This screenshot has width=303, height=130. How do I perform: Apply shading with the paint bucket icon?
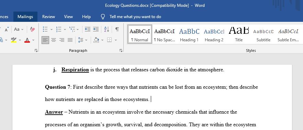coord(96,40)
